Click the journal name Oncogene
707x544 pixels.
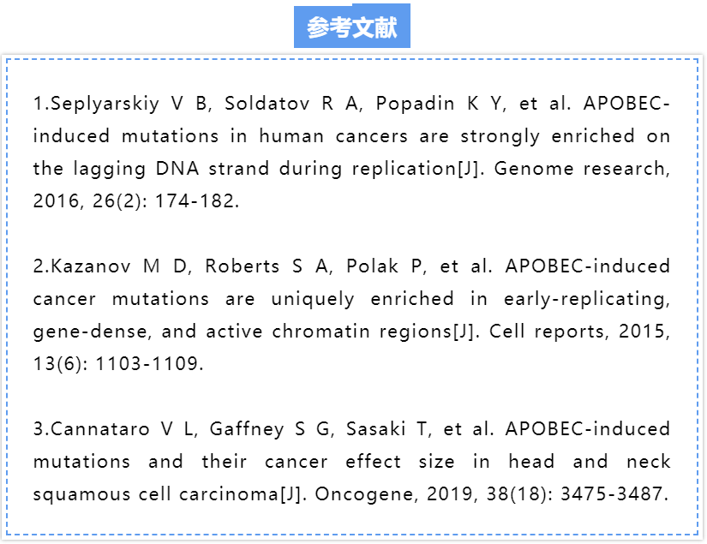coord(363,494)
